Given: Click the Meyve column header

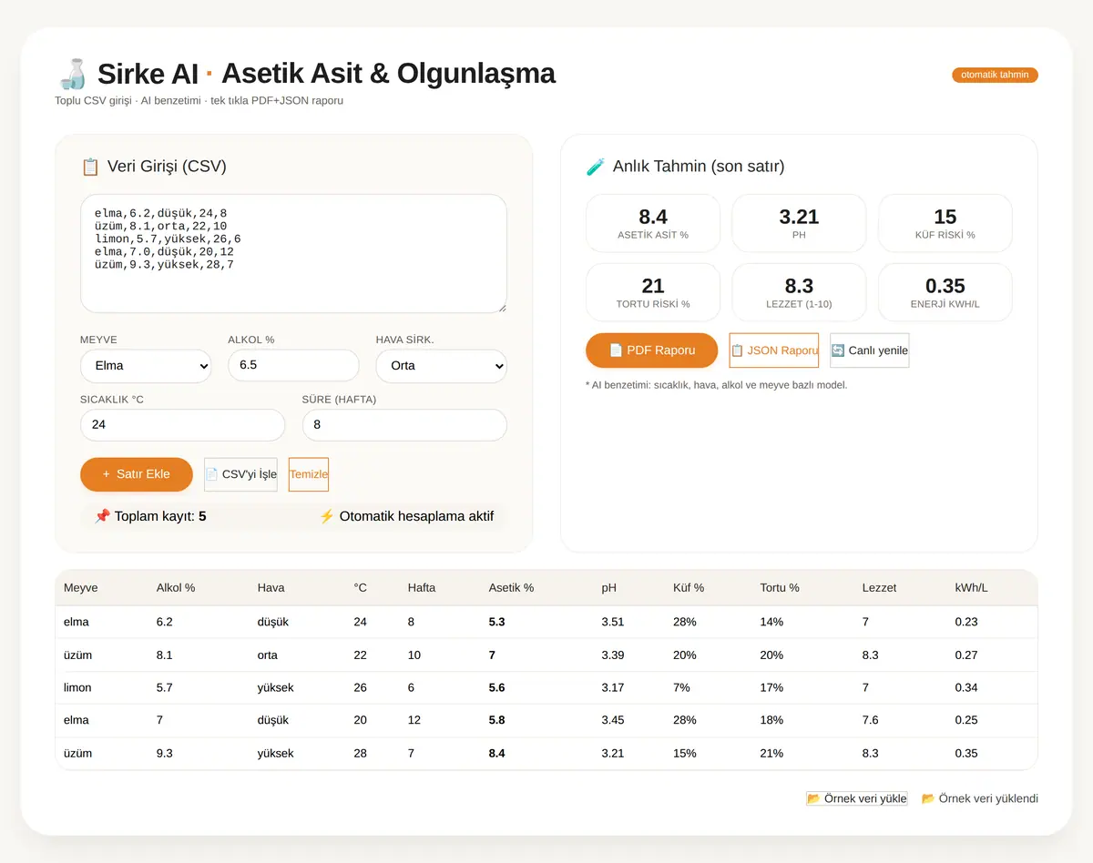Looking at the screenshot, I should coord(81,588).
